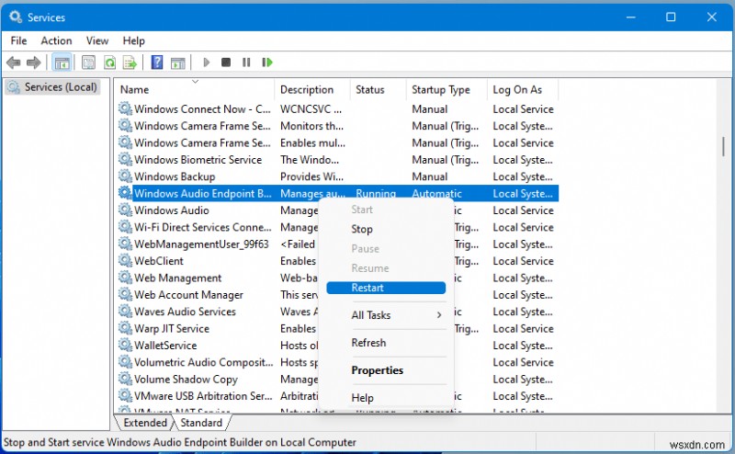Image resolution: width=735 pixels, height=454 pixels.
Task: Click 'Provides Wi...' description of Windows Backup
Action: 311,176
